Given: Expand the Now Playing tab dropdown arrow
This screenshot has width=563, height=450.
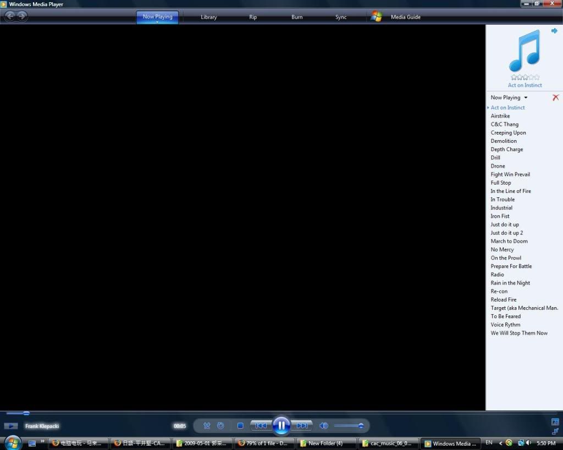Looking at the screenshot, I should point(157,22).
